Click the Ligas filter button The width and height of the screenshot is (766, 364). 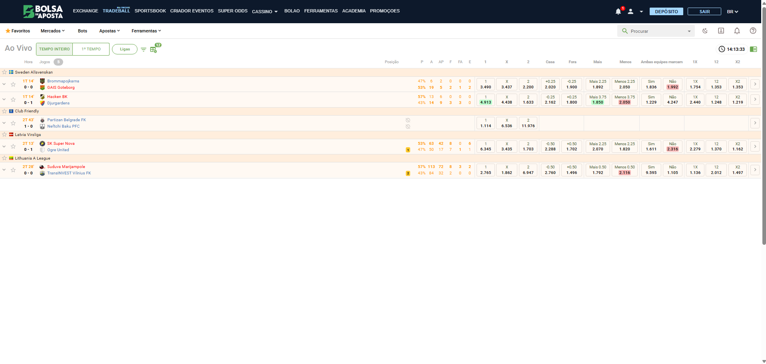[x=125, y=49]
